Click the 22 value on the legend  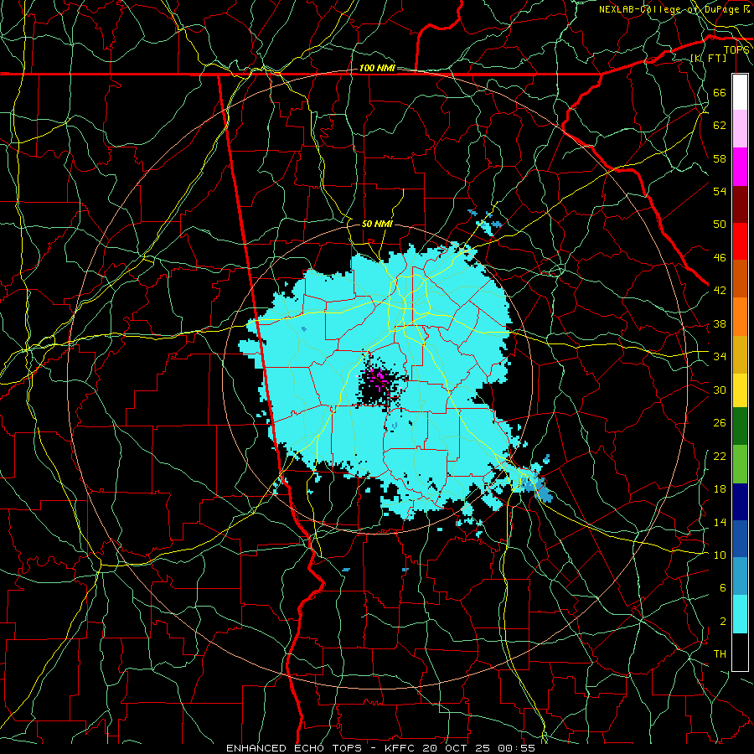[x=720, y=456]
